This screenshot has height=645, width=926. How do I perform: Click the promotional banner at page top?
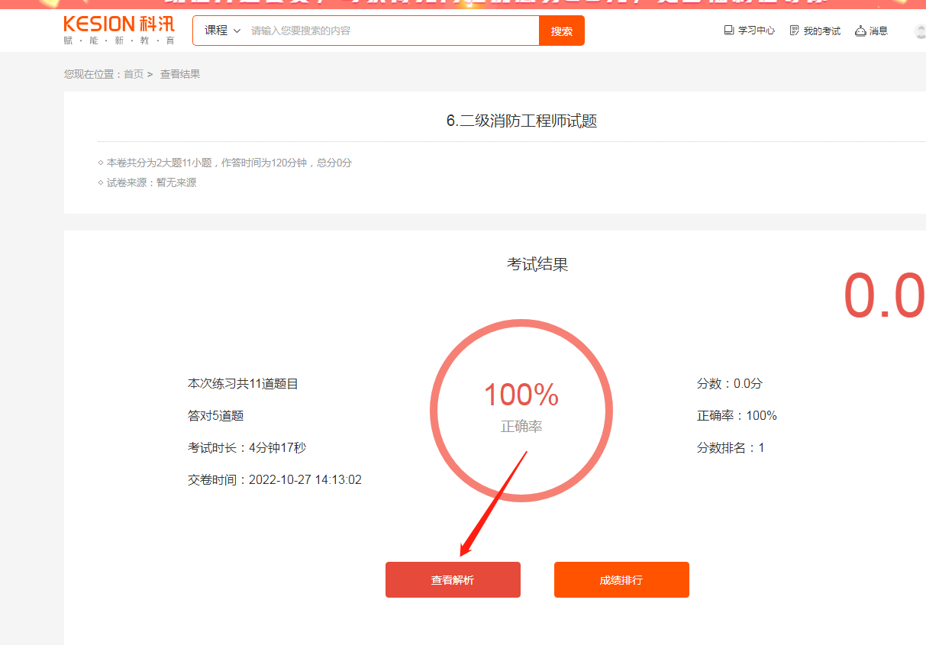coord(463,4)
